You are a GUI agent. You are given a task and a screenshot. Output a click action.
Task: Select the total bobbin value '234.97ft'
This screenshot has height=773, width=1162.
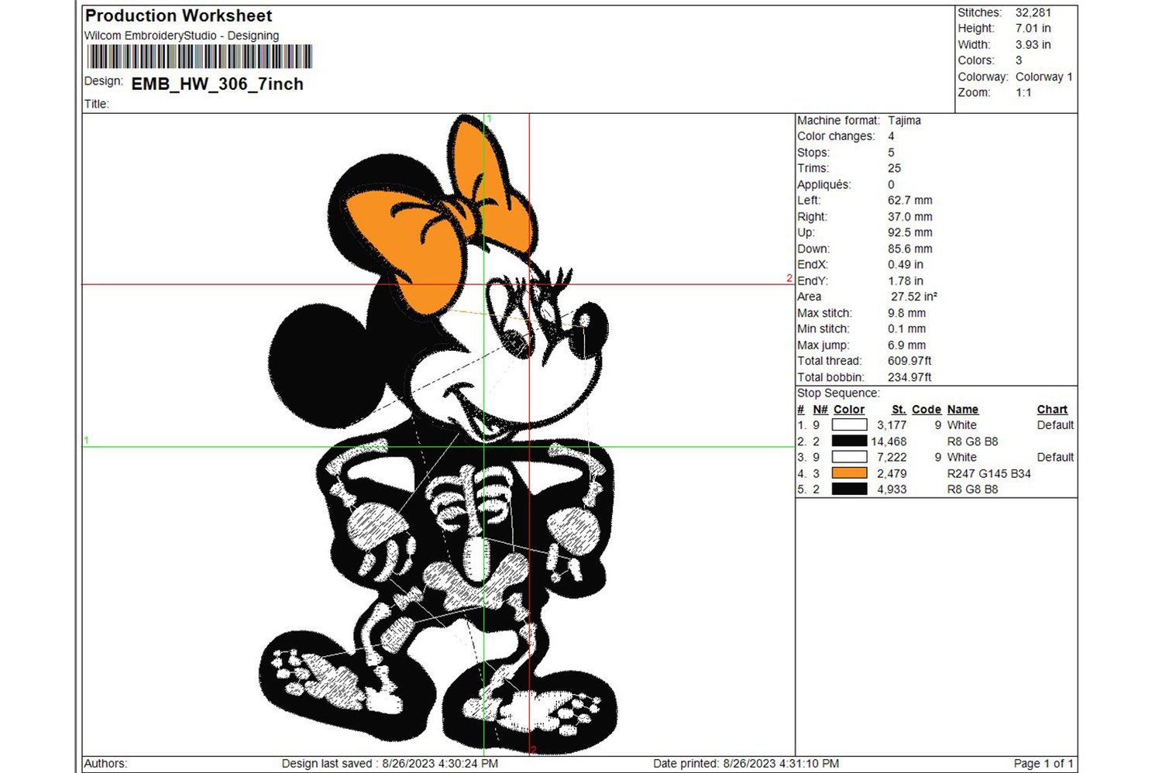(909, 377)
